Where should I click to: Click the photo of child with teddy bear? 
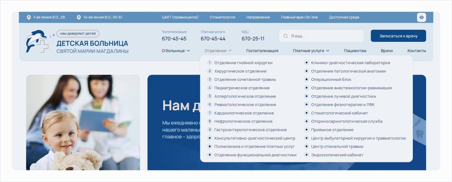(x=83, y=122)
